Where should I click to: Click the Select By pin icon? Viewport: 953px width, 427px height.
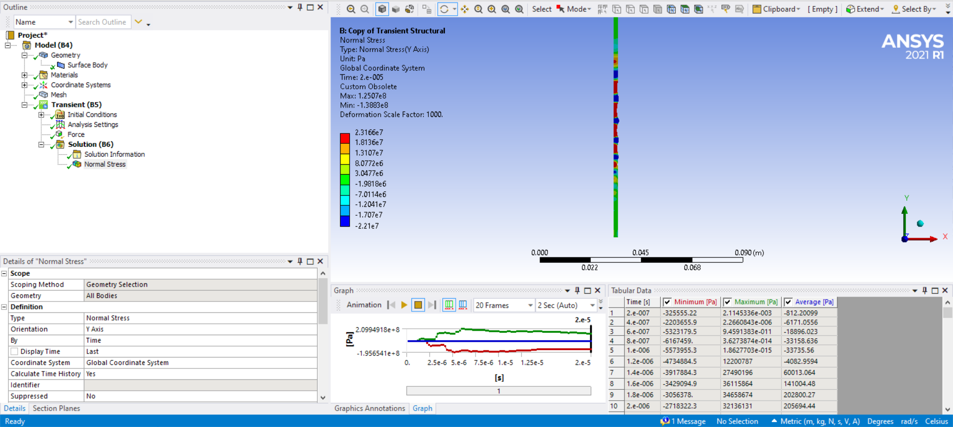(x=896, y=9)
